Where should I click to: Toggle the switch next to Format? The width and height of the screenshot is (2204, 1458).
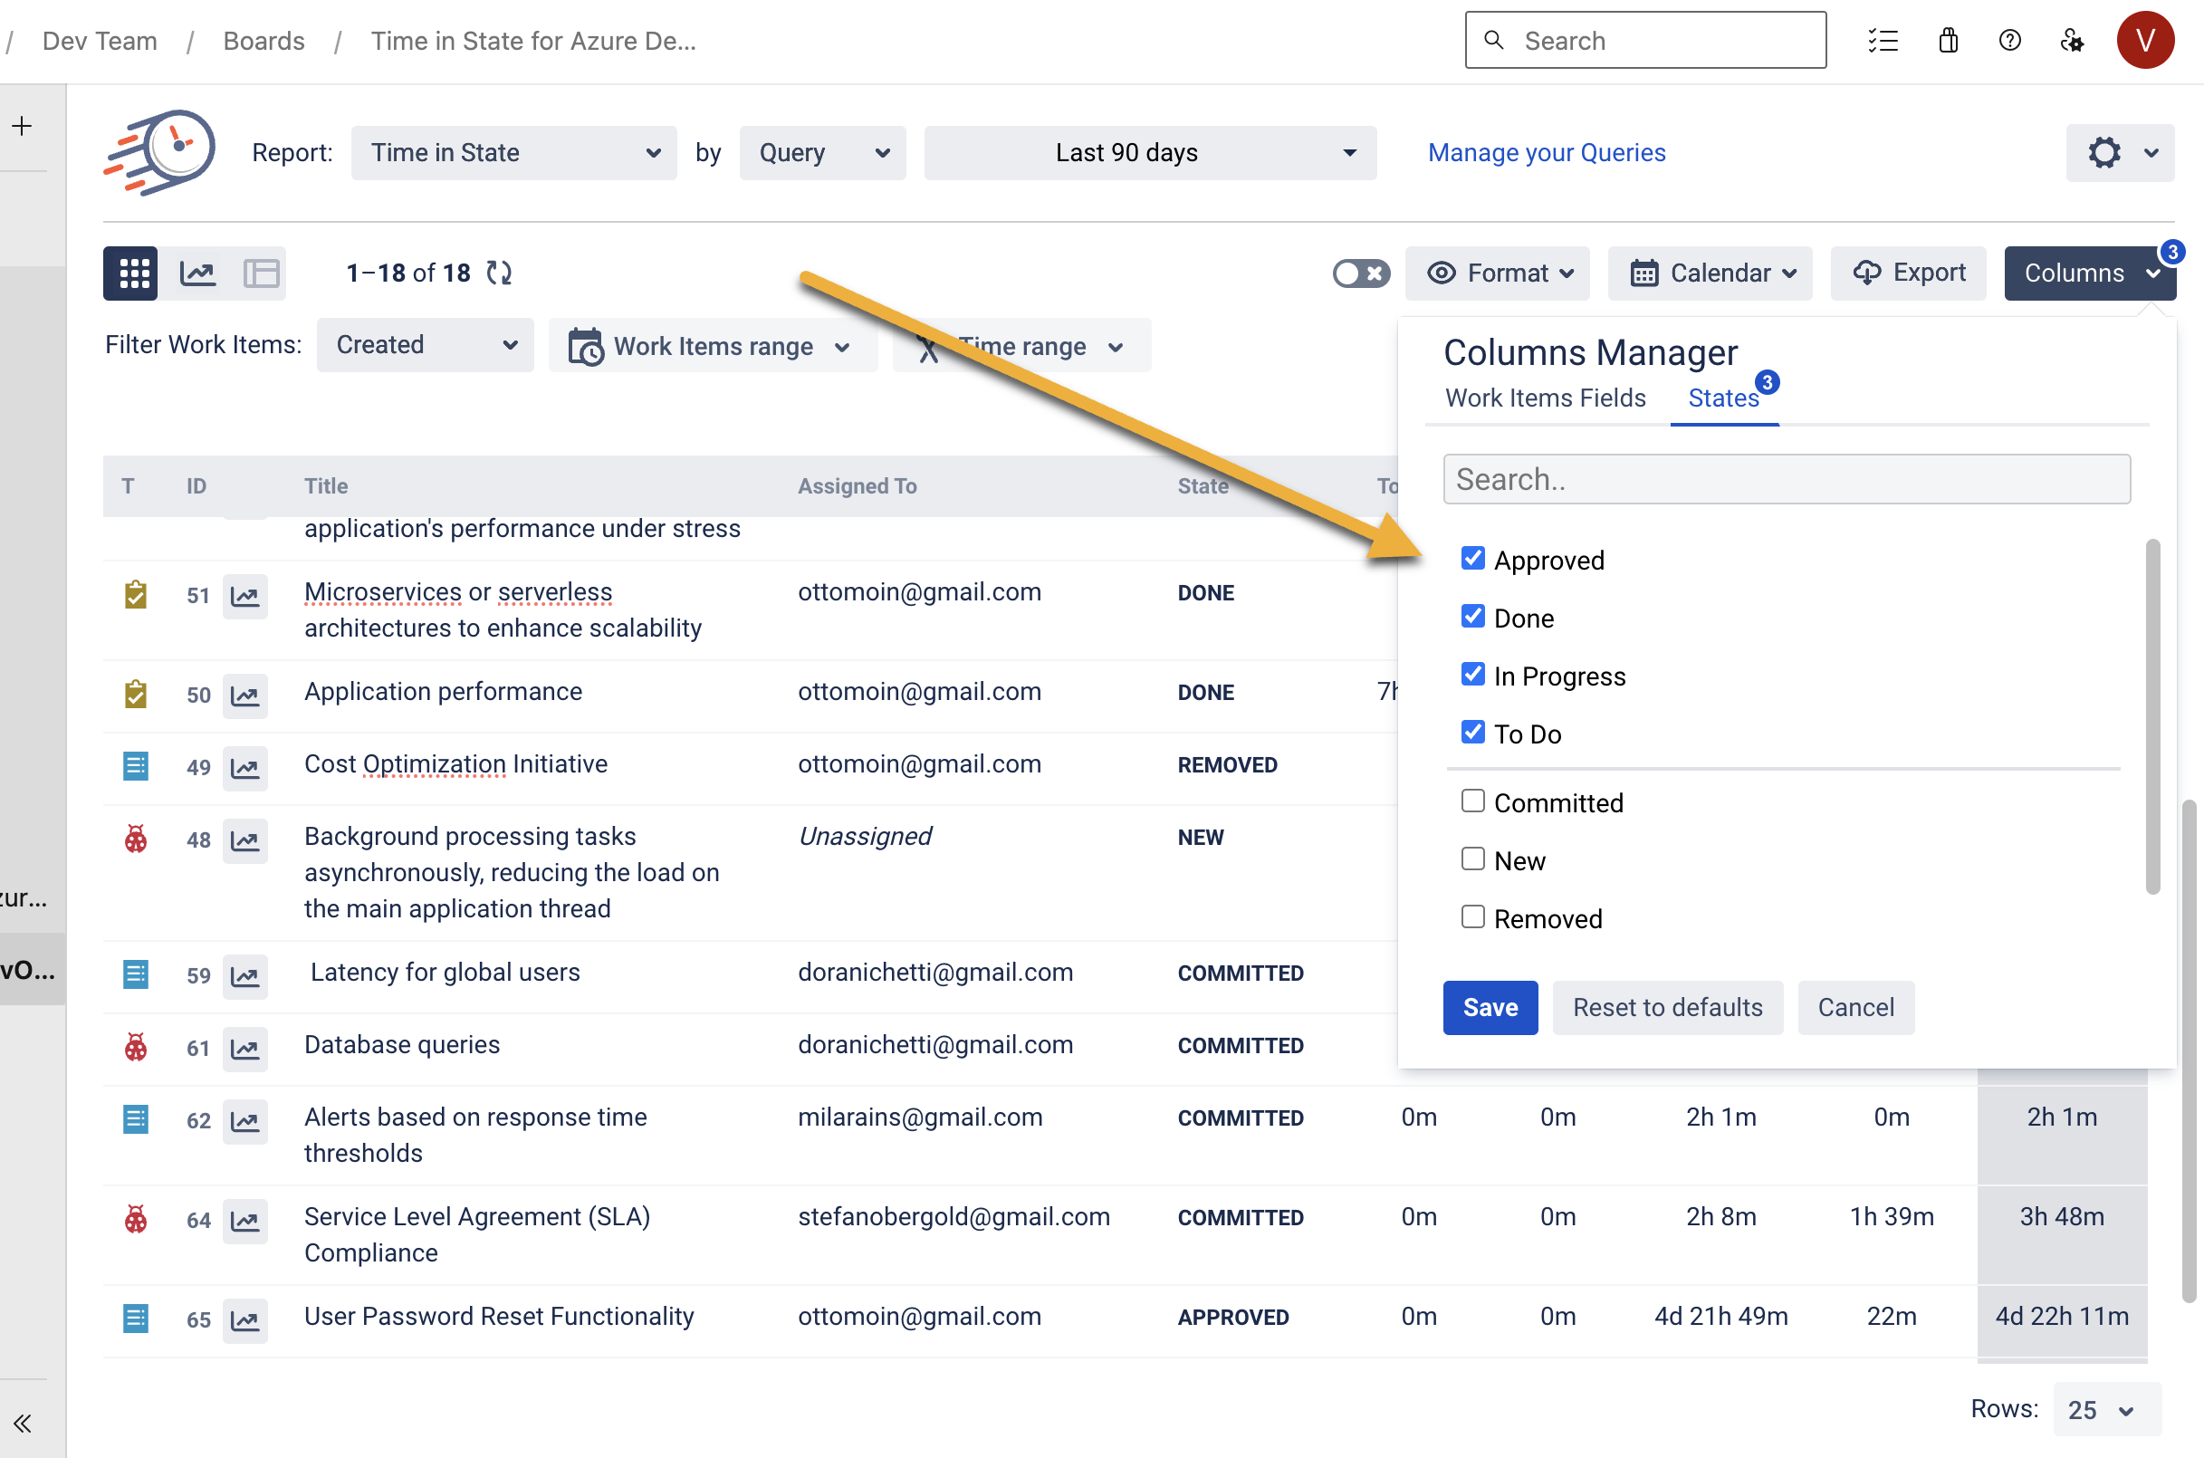[x=1360, y=273]
